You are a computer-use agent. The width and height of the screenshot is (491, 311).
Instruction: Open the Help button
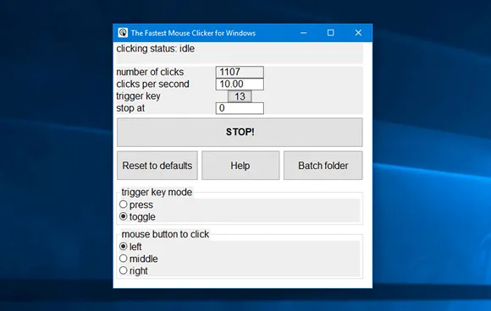click(x=240, y=166)
